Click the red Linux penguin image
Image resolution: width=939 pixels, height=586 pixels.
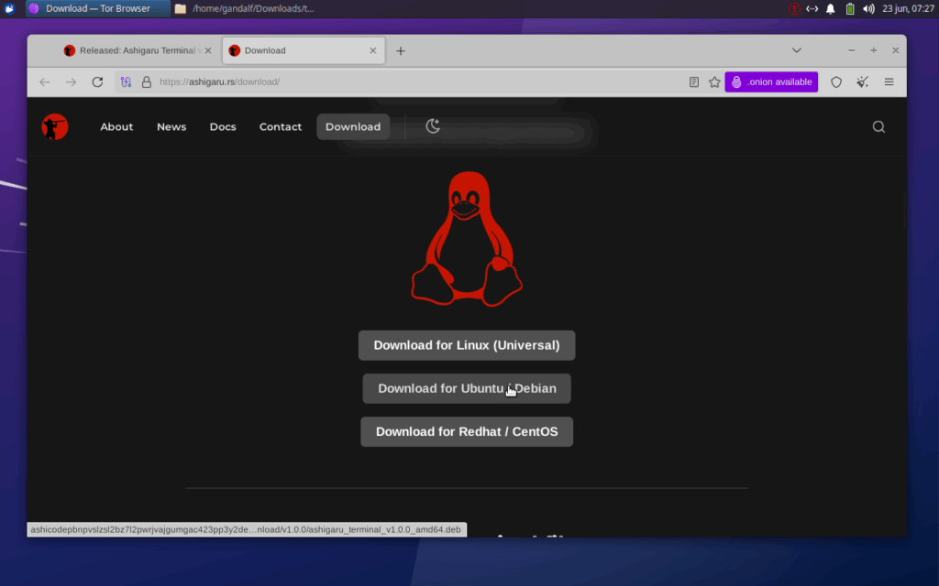coord(467,239)
